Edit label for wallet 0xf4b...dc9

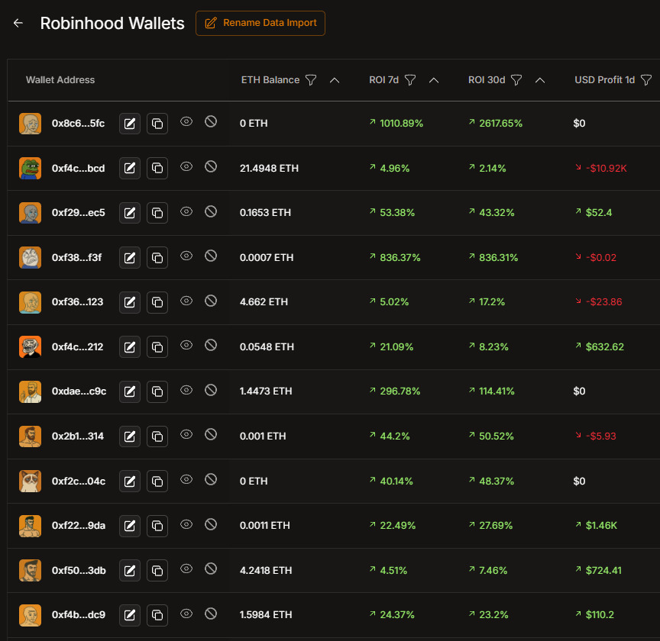130,615
